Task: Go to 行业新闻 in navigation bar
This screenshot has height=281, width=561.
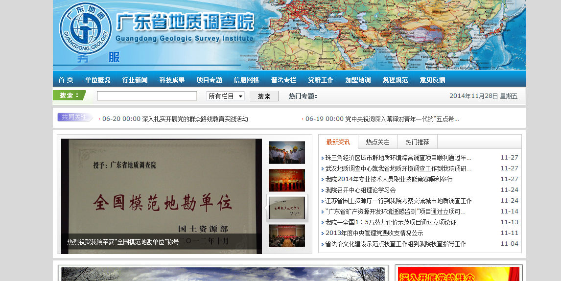Action: click(x=135, y=80)
